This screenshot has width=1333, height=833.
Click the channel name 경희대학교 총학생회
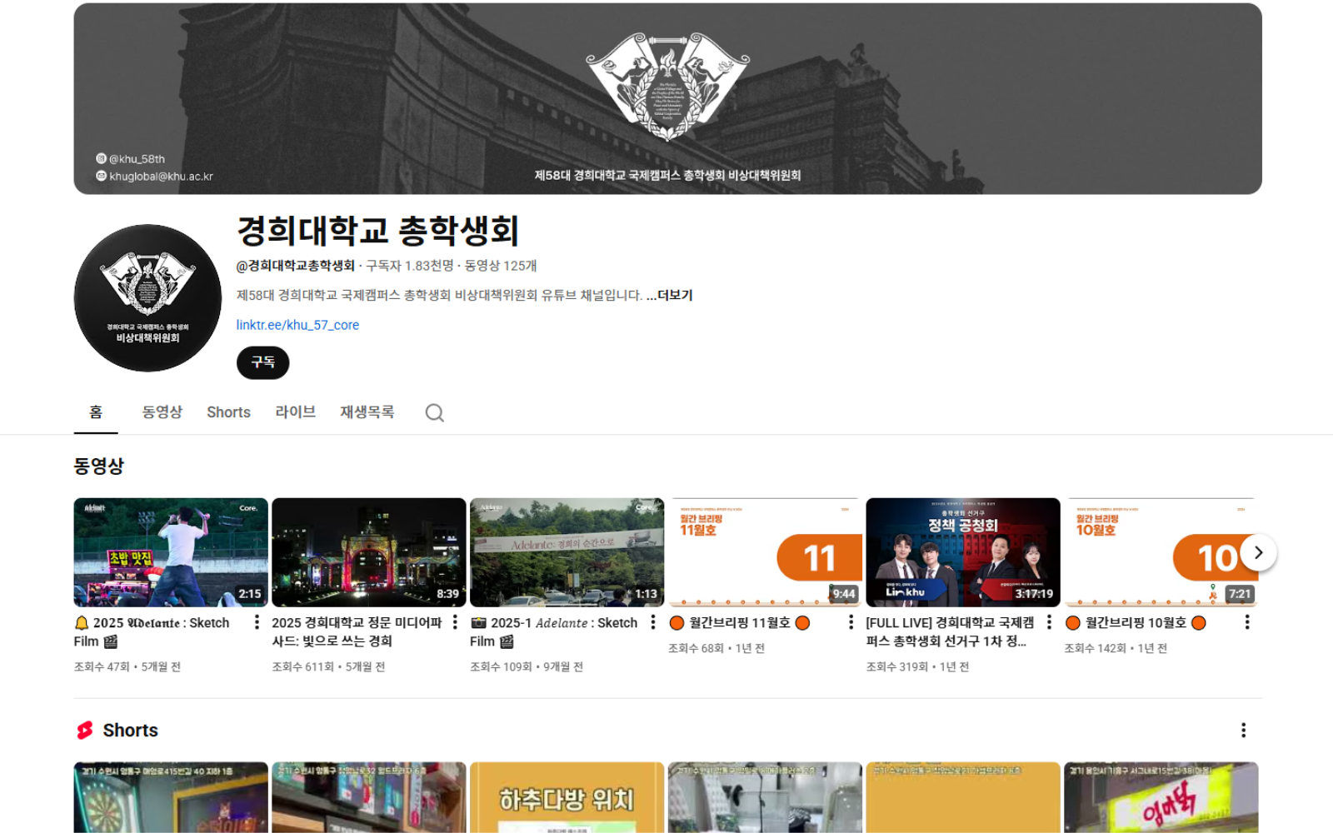[x=378, y=231]
